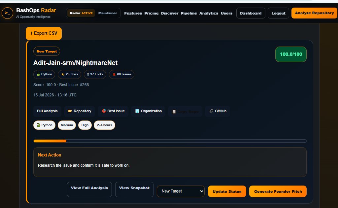Viewport: 338px width, 208px height.
Task: Open the Full Analysis tab
Action: point(47,111)
